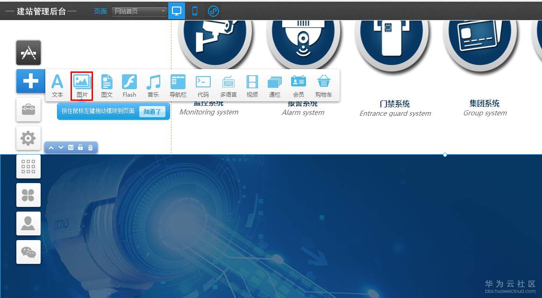Select the blue camera banner image
The width and height of the screenshot is (542, 298).
[x=271, y=226]
